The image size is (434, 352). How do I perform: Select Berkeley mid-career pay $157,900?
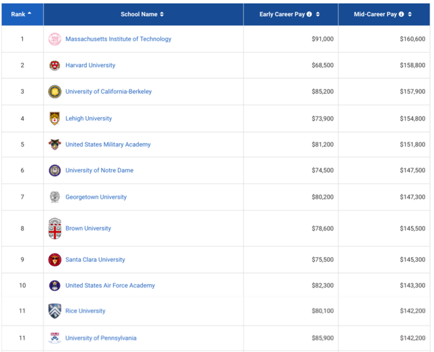click(384, 92)
